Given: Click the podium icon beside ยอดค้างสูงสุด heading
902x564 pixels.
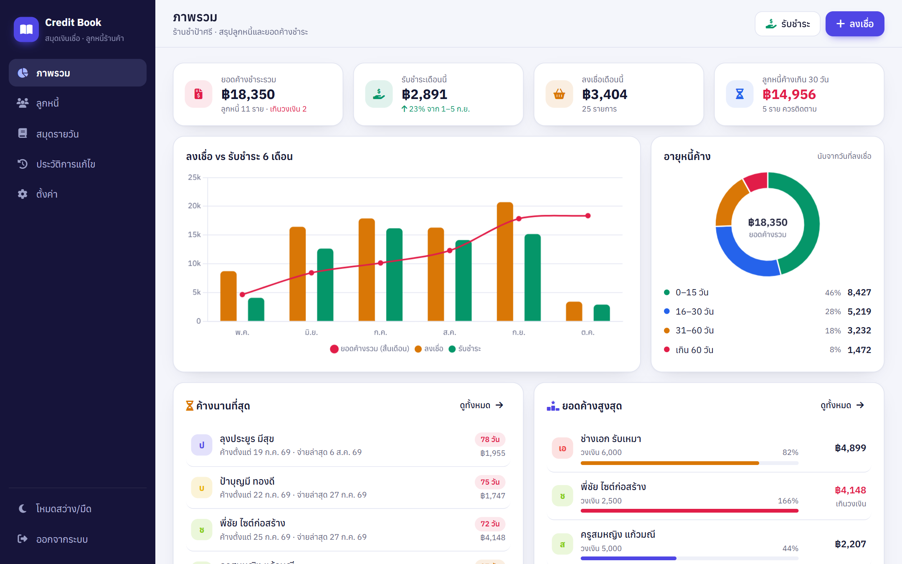Looking at the screenshot, I should click(553, 406).
